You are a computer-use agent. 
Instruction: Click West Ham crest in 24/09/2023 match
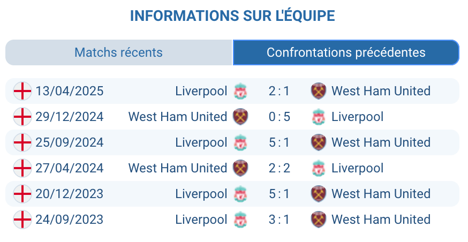point(319,220)
